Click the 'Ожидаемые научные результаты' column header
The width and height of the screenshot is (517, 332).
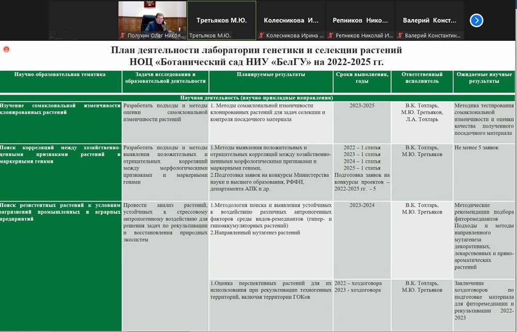click(x=484, y=78)
